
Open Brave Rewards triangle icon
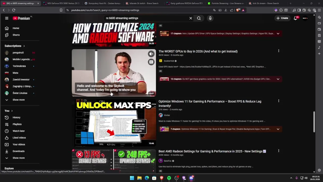coord(243,10)
